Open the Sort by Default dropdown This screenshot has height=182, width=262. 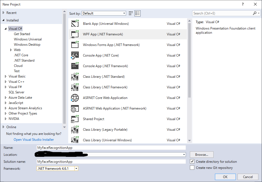[x=104, y=13]
